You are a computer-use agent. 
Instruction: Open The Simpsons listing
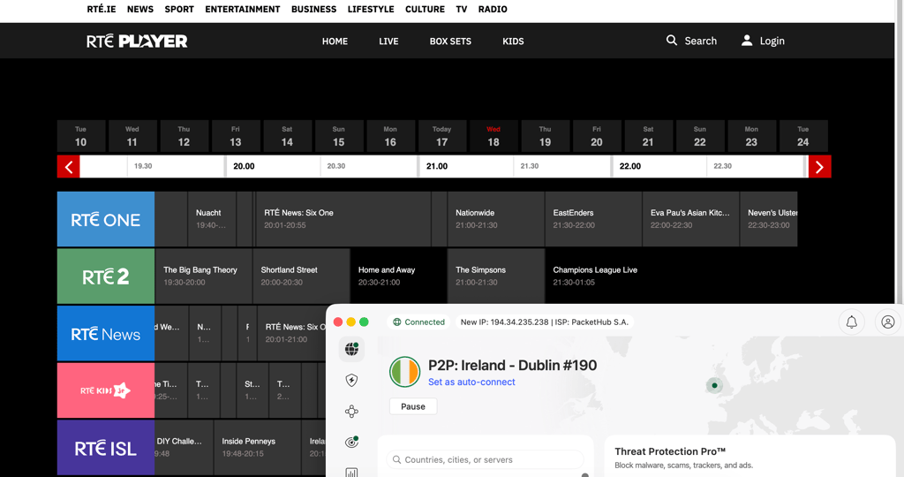point(496,276)
